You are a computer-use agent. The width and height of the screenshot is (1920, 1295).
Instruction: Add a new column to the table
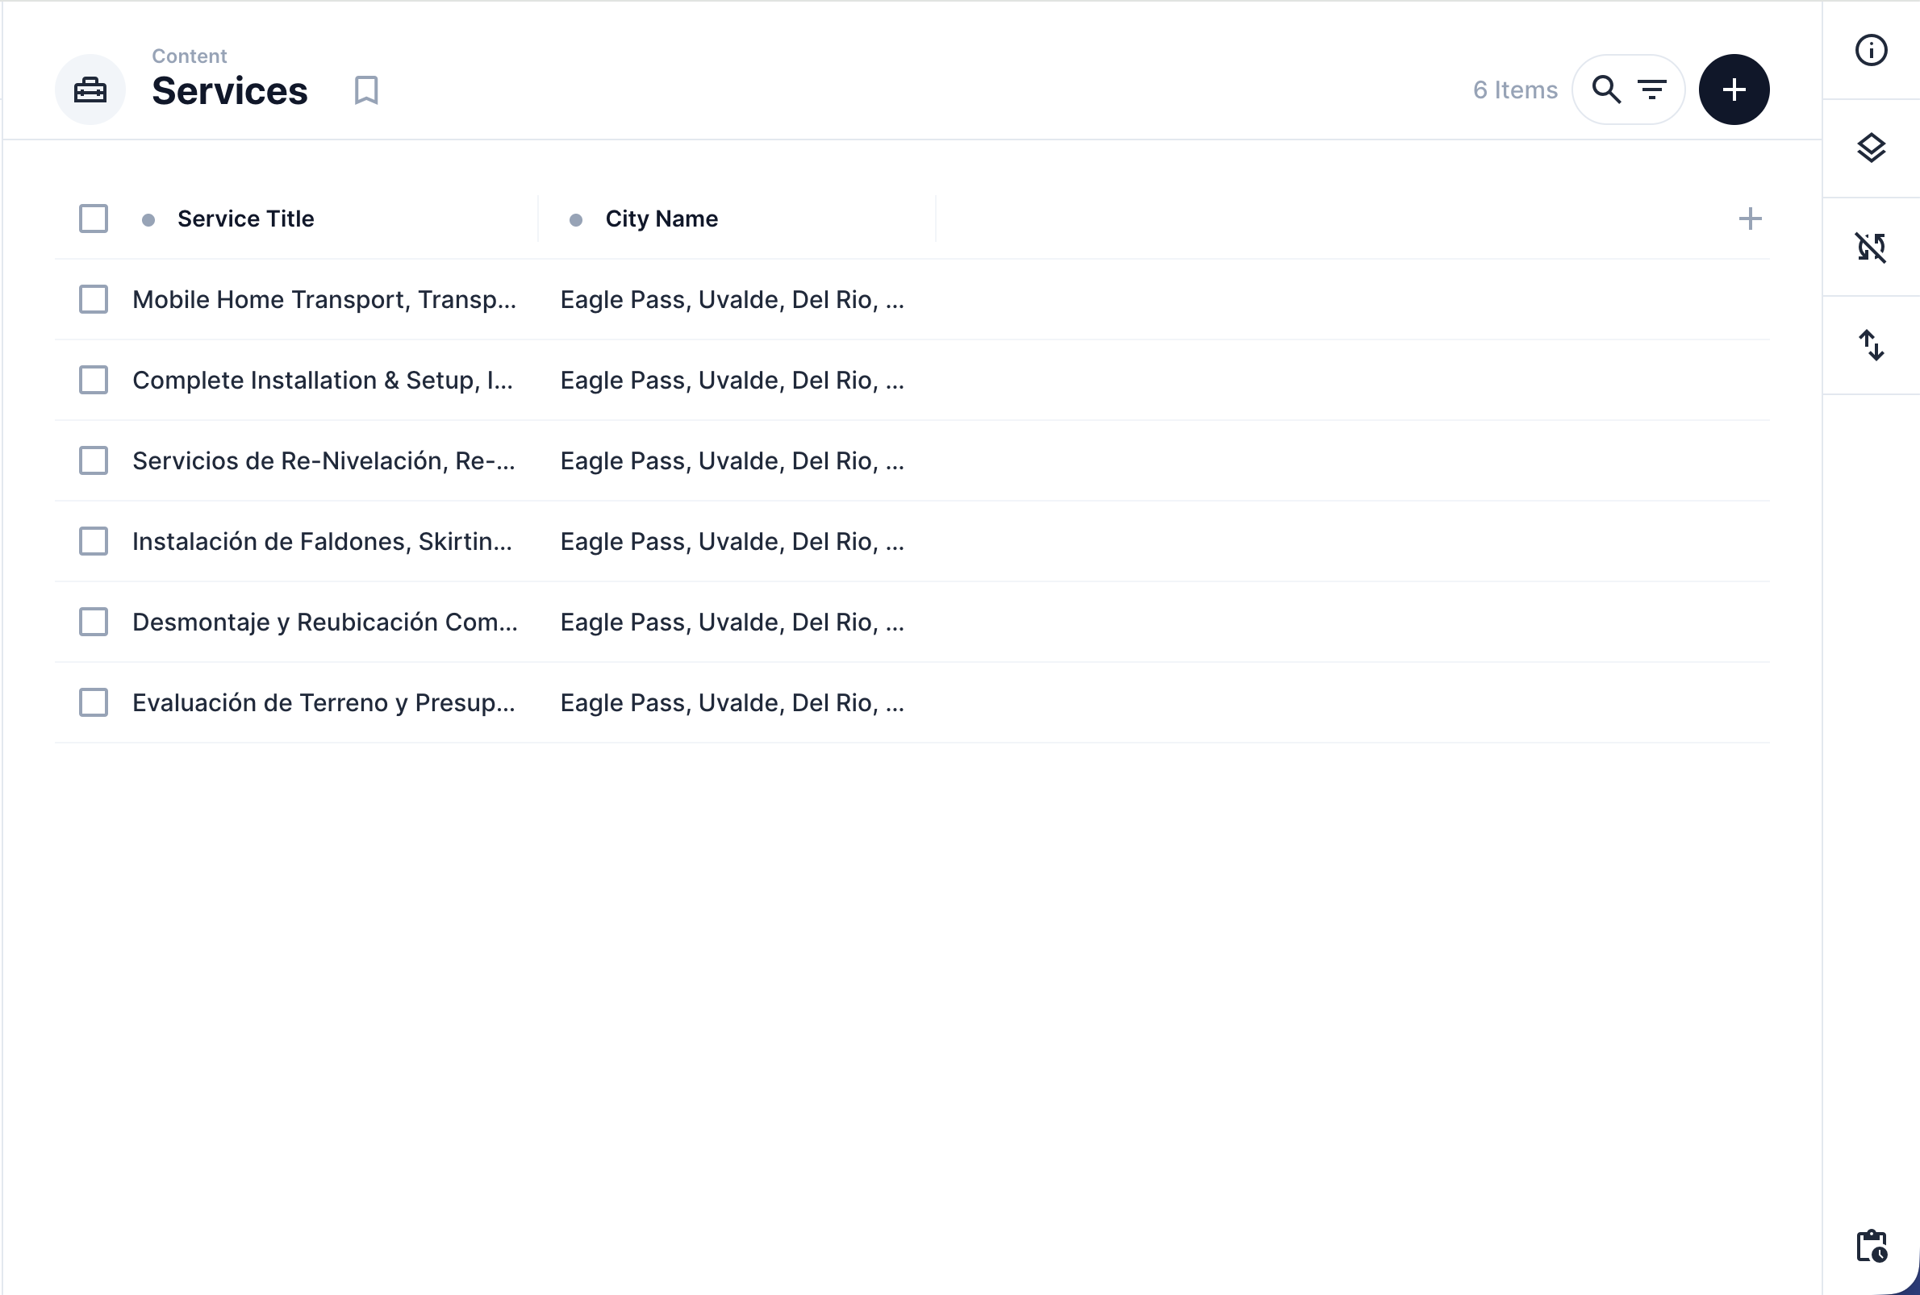tap(1750, 219)
